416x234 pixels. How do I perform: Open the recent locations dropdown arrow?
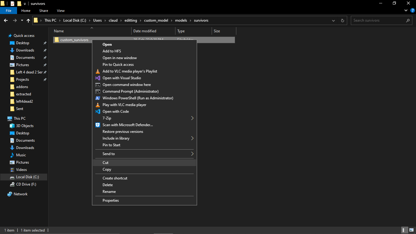[22, 20]
